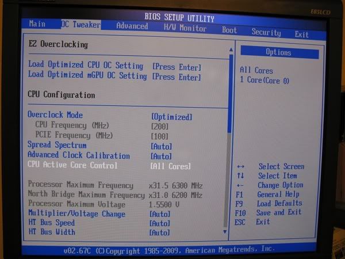The width and height of the screenshot is (345, 259).
Task: Open Multiplier/Voltage Change Auto value
Action: click(x=160, y=214)
